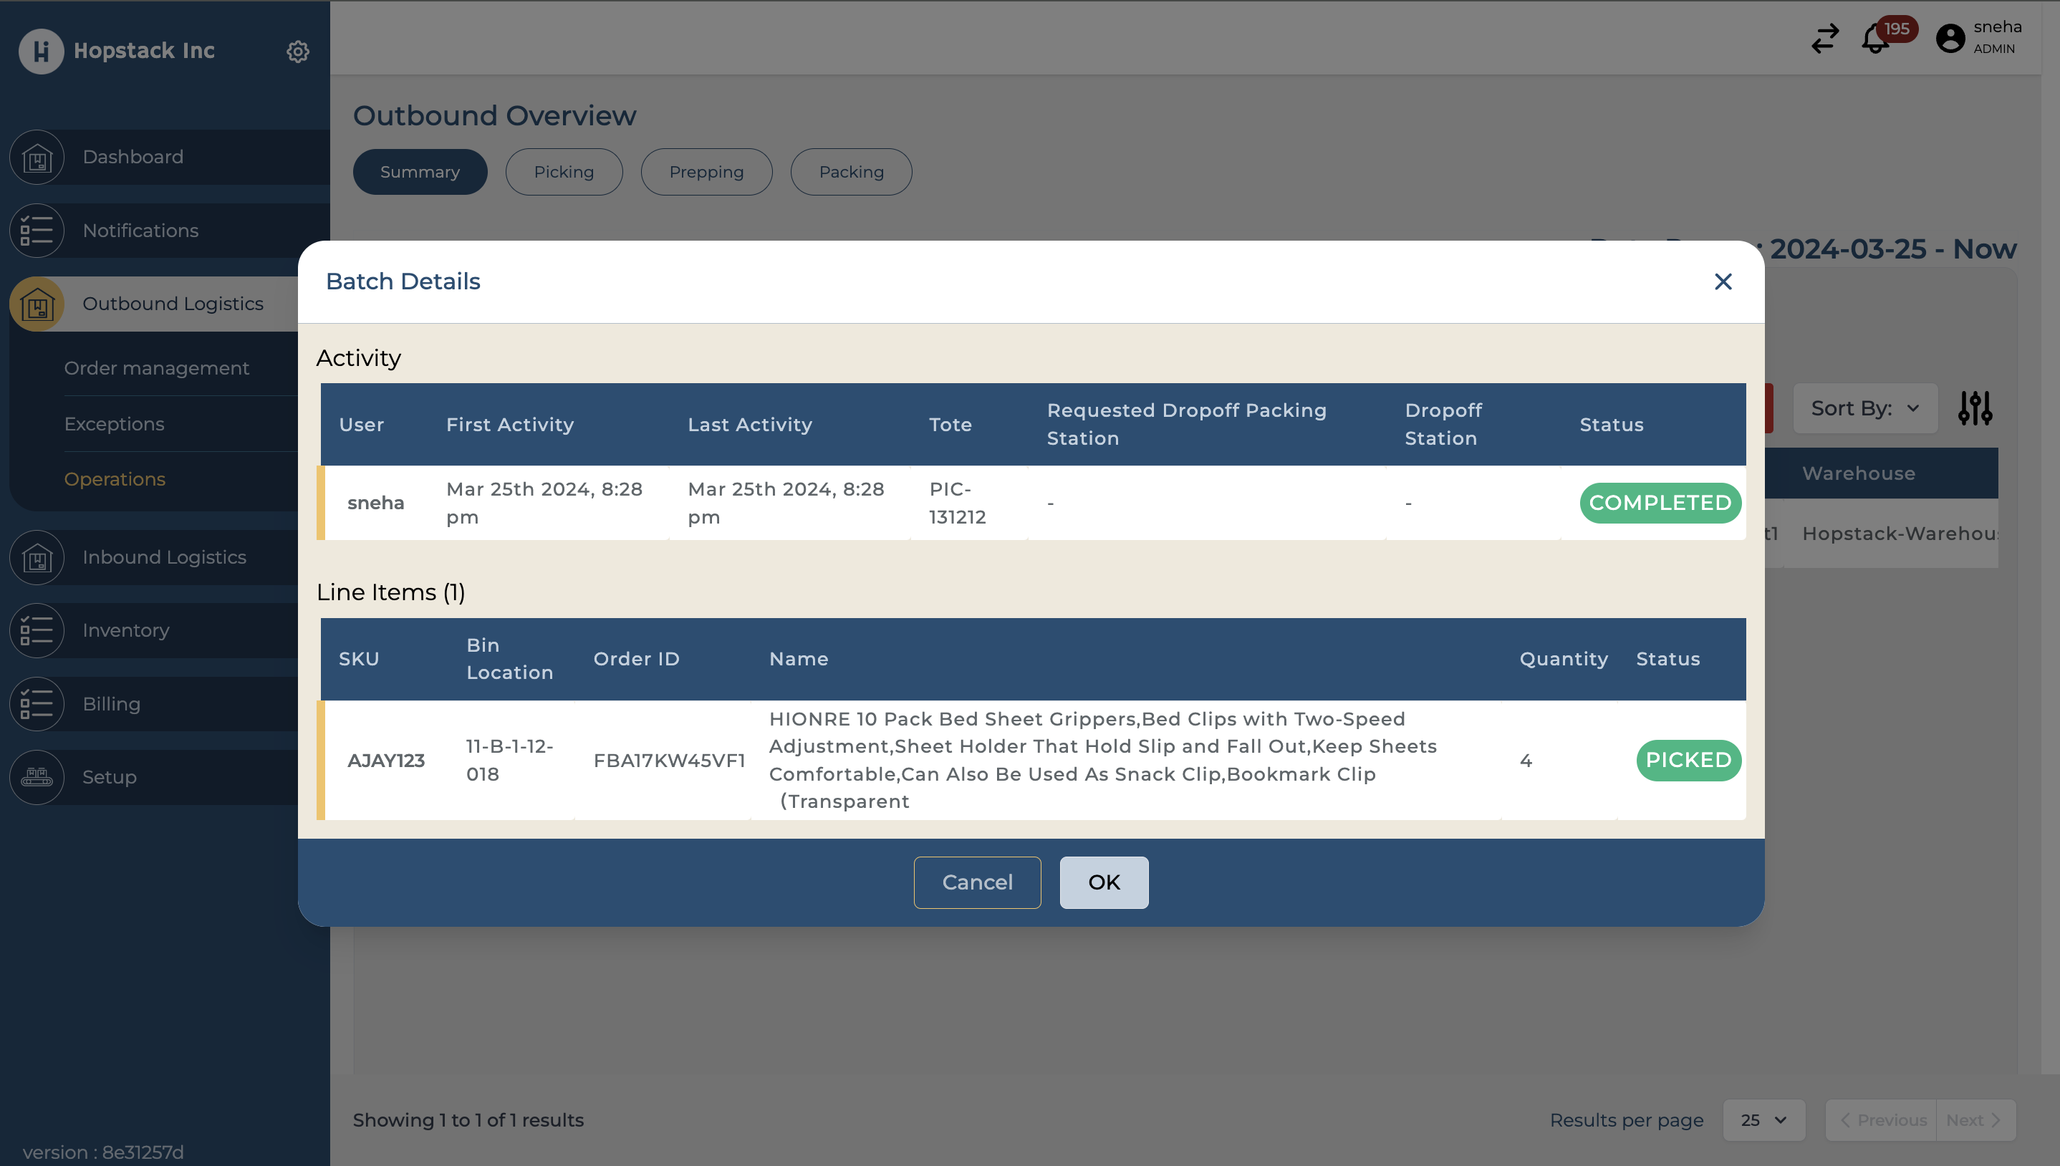Go to Order management
Image resolution: width=2060 pixels, height=1166 pixels.
pos(156,368)
